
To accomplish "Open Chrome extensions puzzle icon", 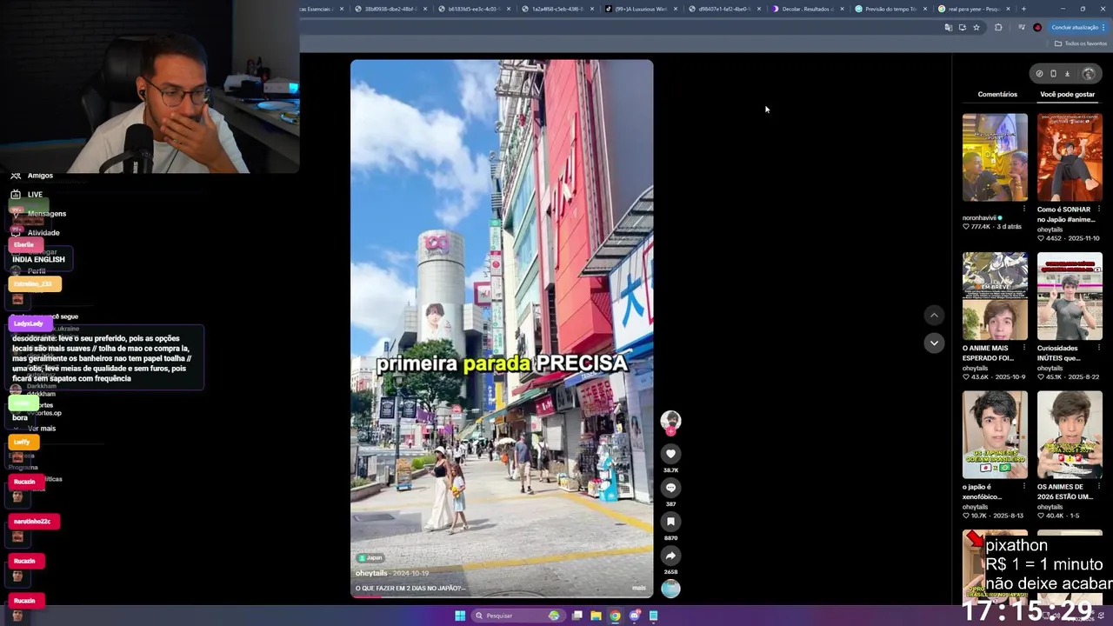I will click(x=998, y=27).
